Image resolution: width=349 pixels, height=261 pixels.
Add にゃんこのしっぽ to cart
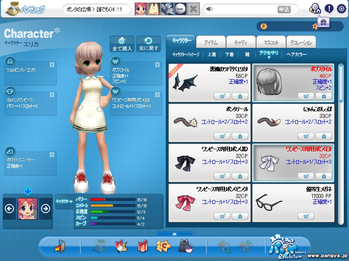click(306, 136)
